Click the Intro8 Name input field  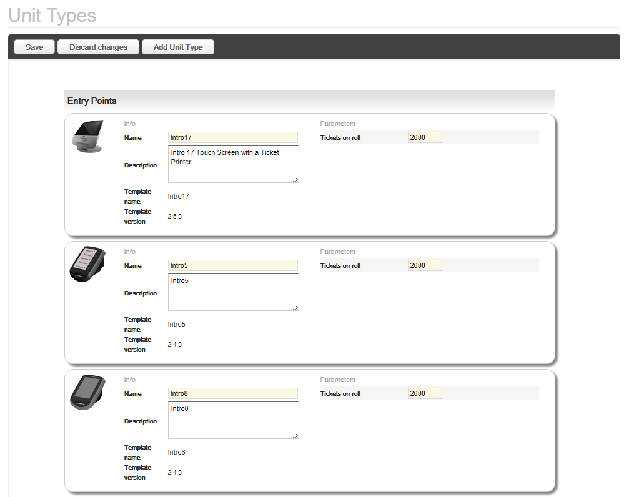click(x=233, y=393)
